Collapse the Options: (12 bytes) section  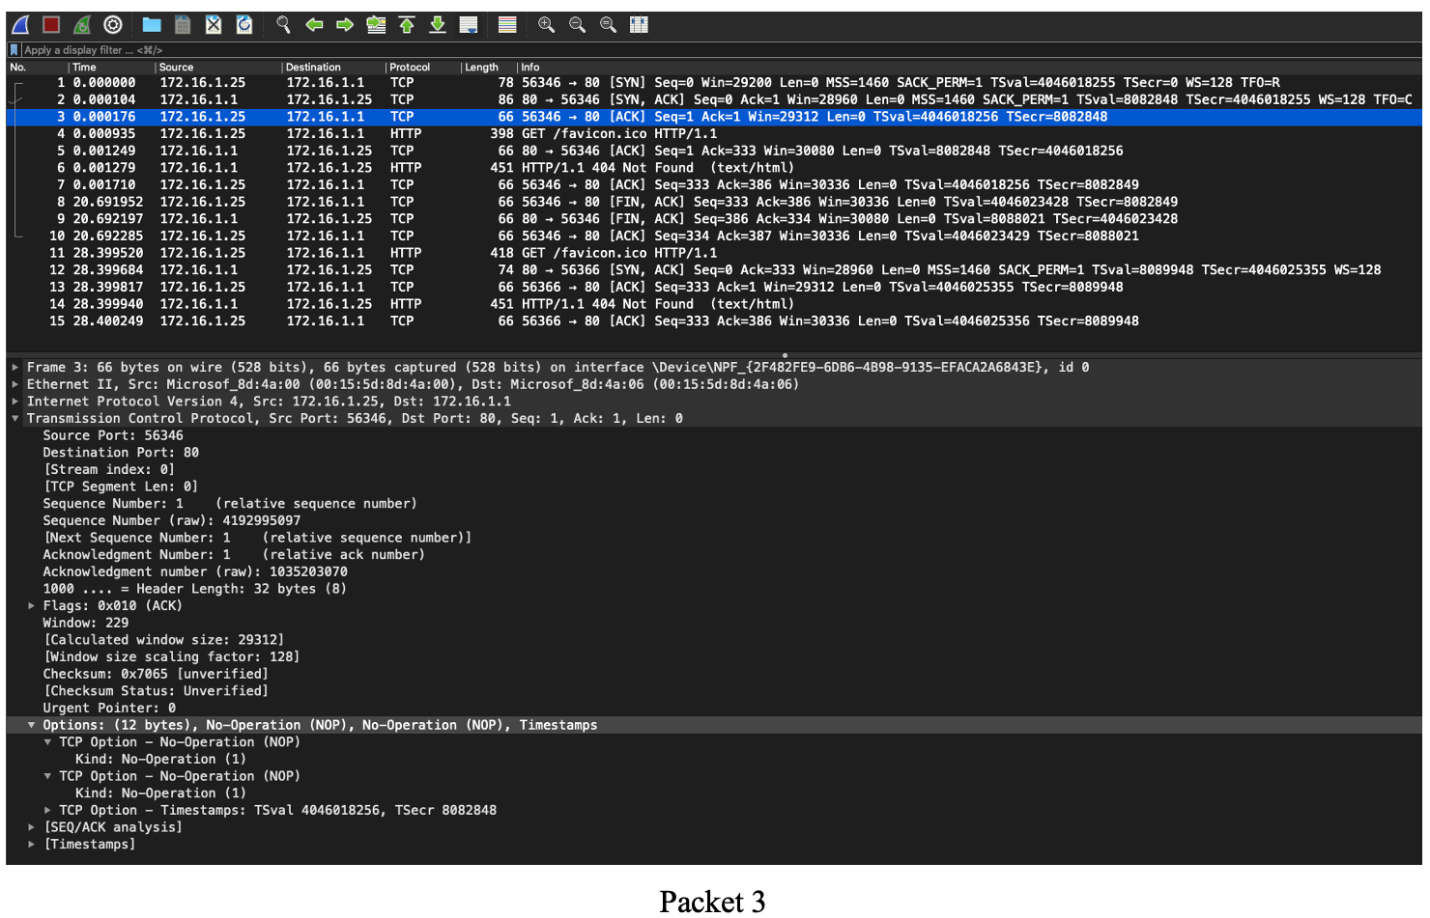click(x=32, y=724)
